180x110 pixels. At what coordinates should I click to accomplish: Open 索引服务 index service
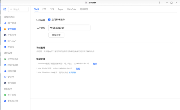(10, 83)
